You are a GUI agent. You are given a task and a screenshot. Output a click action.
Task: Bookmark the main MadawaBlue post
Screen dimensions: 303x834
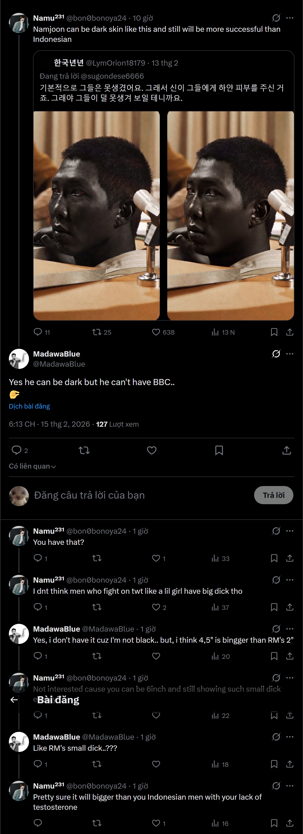[x=219, y=450]
